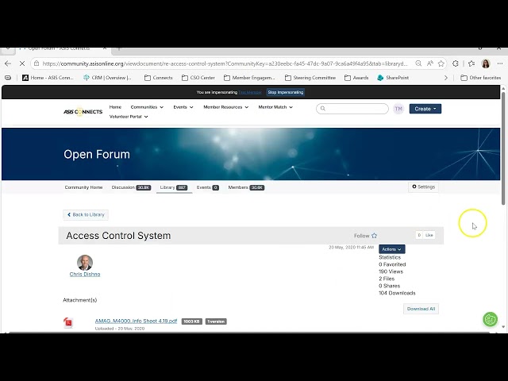Screen dimensions: 508x381
Task: Open the CSO Center bookmarks folder
Action: point(198,78)
